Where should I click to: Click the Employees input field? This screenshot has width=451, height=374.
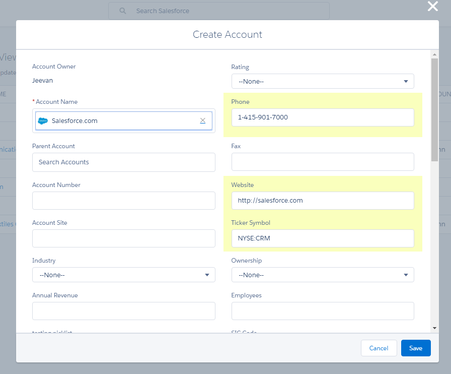point(323,311)
